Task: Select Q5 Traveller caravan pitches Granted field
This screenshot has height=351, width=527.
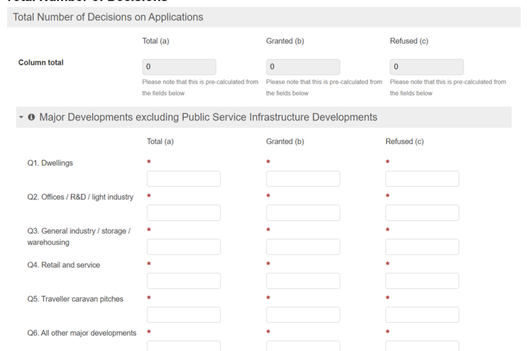Action: (x=302, y=315)
